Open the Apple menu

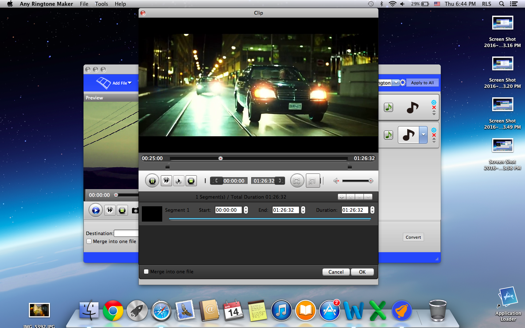coord(10,4)
